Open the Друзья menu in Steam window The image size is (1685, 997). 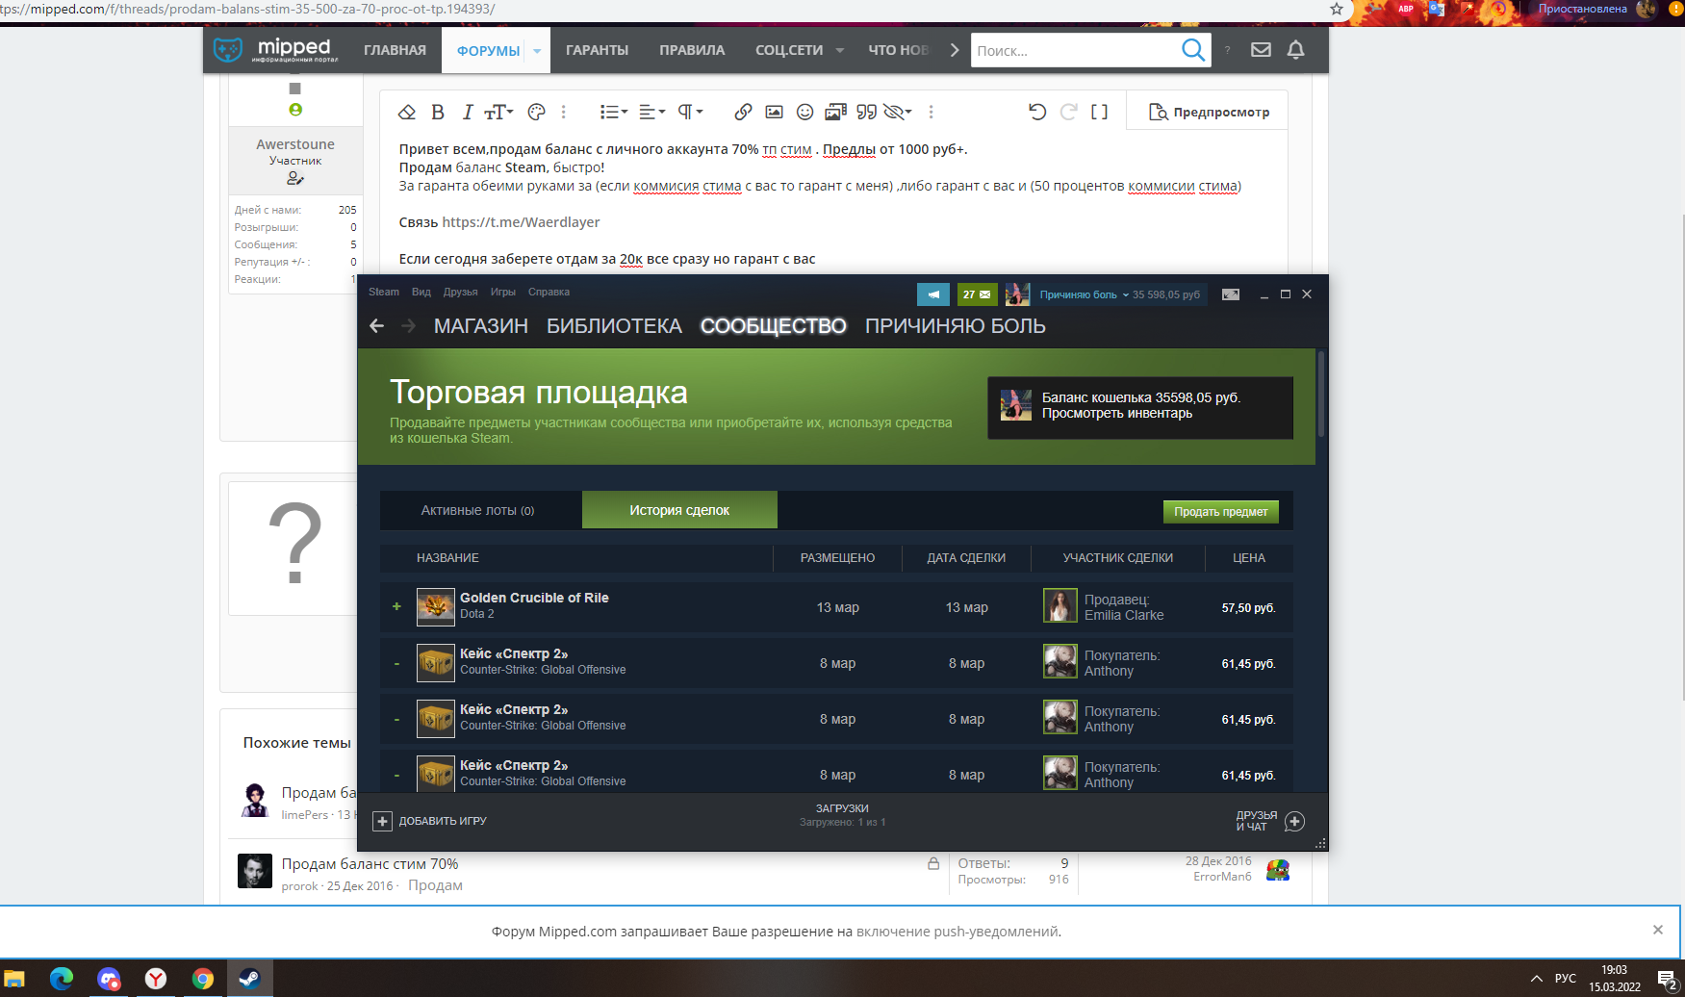[460, 292]
